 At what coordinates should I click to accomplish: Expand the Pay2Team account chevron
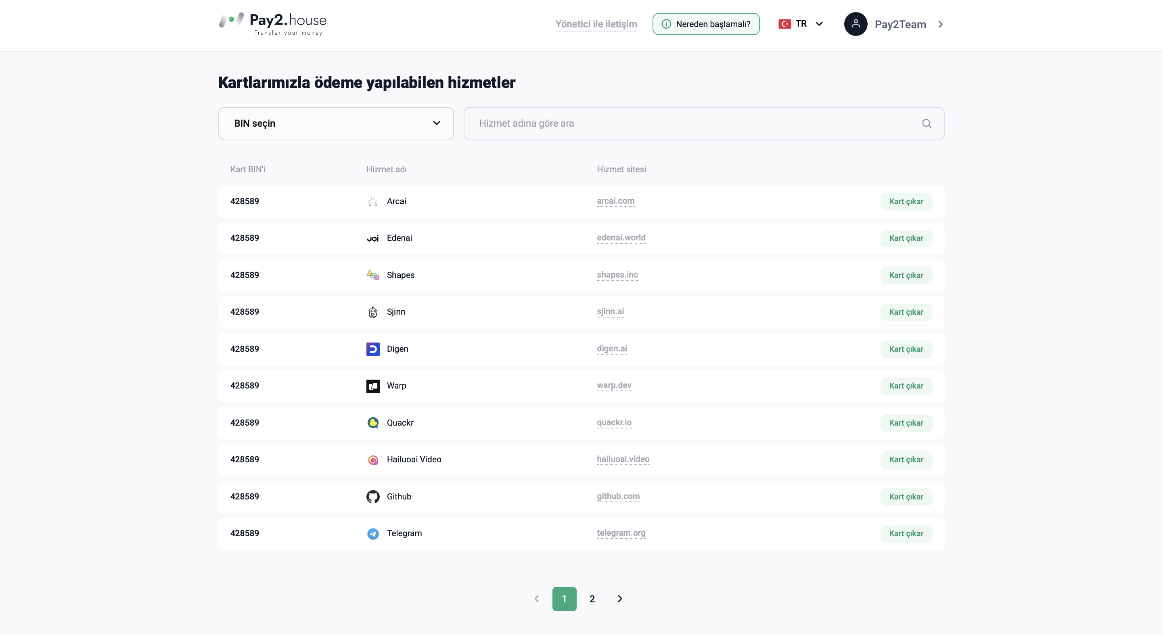(x=940, y=24)
